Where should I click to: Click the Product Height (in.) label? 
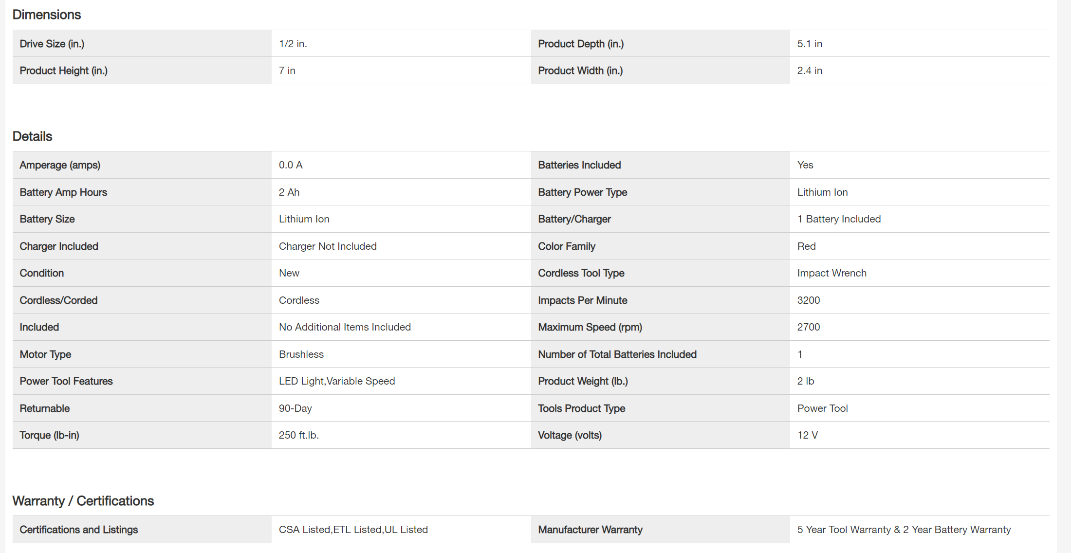(63, 71)
